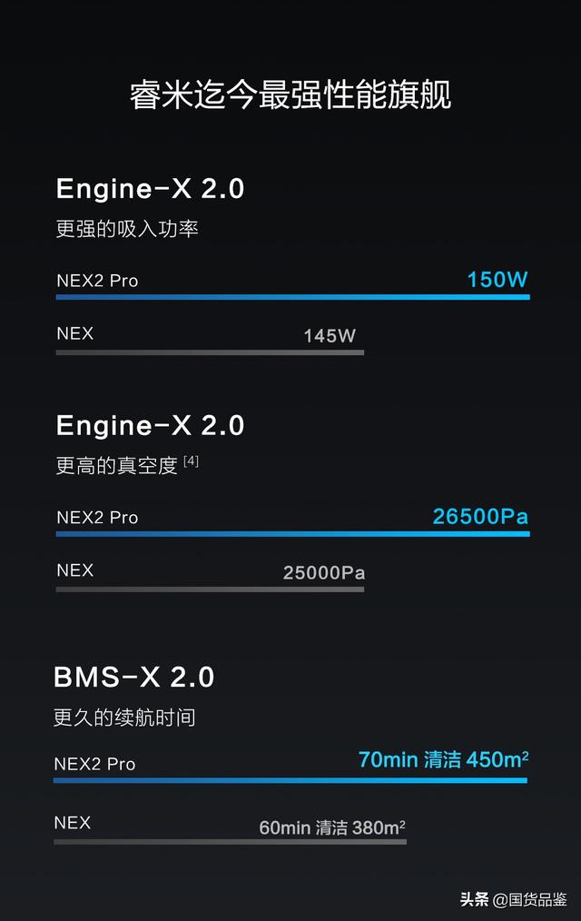Viewport: 581px width, 921px height.
Task: Click the NEX2 Pro vacuum blue bar
Action: point(293,534)
